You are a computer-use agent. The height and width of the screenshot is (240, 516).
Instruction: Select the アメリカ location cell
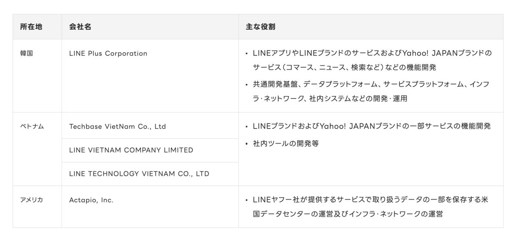pos(31,200)
